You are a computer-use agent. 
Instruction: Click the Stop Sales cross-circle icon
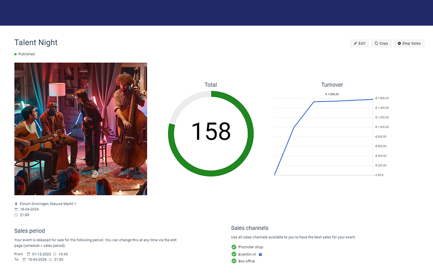tap(399, 44)
